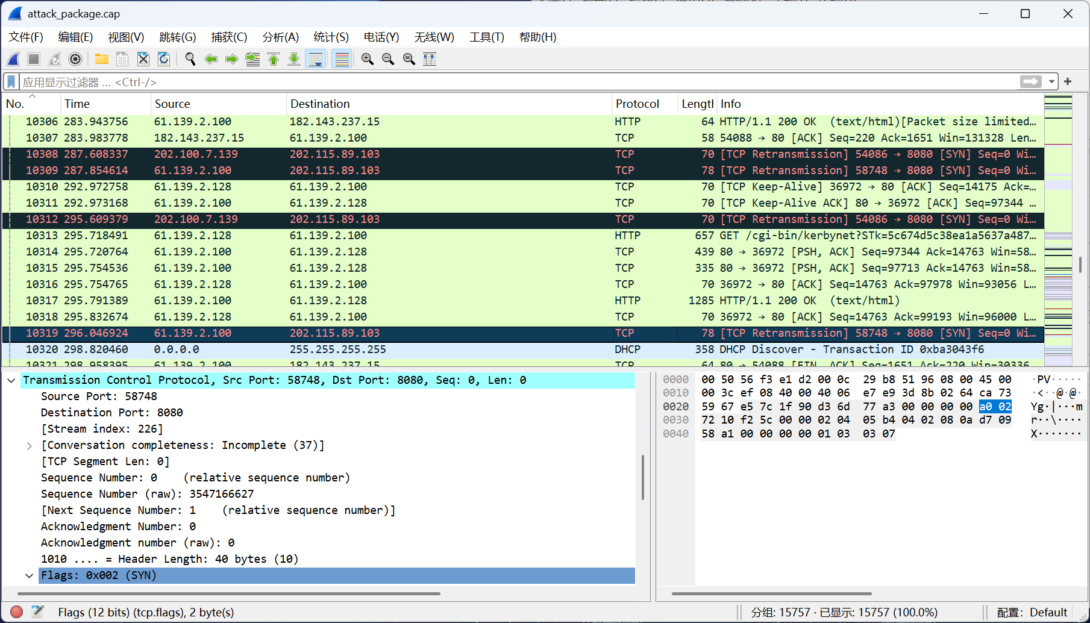This screenshot has height=623, width=1090.
Task: Close this capture file icon
Action: [x=143, y=59]
